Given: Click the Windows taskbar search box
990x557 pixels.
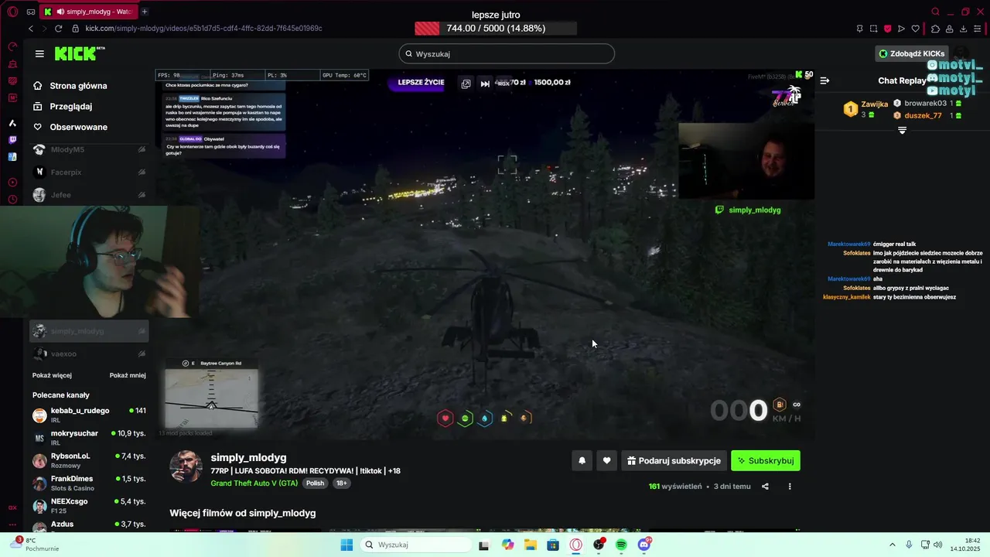Looking at the screenshot, I should tap(416, 545).
